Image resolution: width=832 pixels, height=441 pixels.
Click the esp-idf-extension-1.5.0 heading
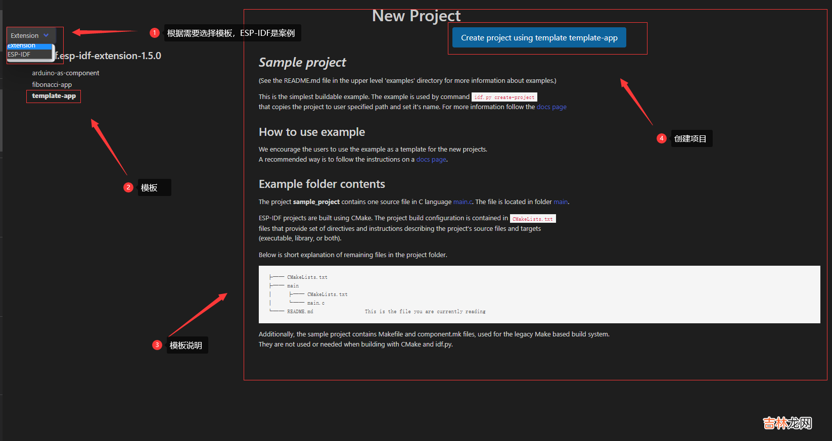click(108, 56)
